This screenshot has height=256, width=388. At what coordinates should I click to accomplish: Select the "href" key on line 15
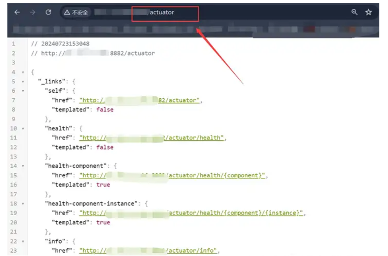coord(62,175)
